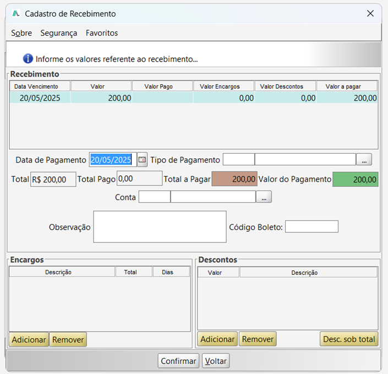Focus the Data de Pagamento date field

[x=113, y=160]
